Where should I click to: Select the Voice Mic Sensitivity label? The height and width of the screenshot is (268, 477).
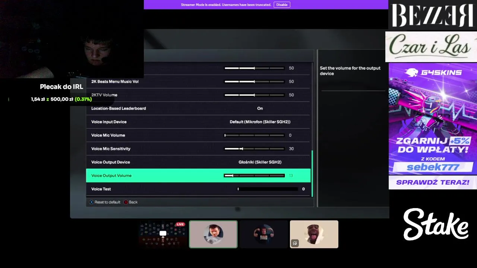coord(111,149)
